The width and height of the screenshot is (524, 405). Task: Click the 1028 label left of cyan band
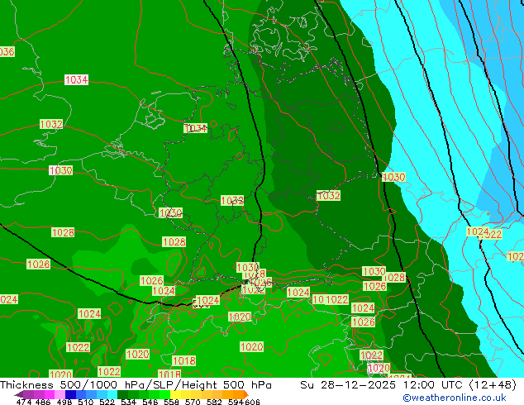click(x=394, y=278)
